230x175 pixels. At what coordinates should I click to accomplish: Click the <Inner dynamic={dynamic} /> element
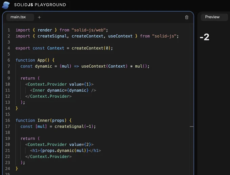63,90
